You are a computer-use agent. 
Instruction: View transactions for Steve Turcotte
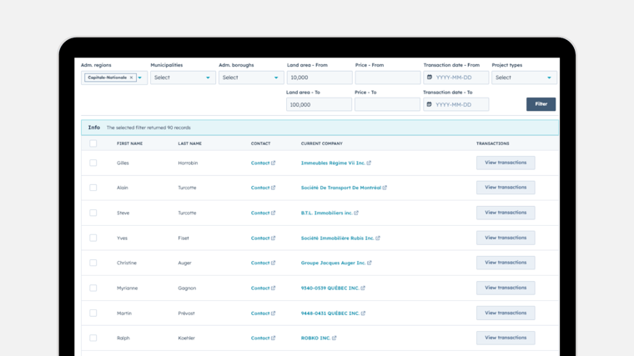tap(506, 213)
